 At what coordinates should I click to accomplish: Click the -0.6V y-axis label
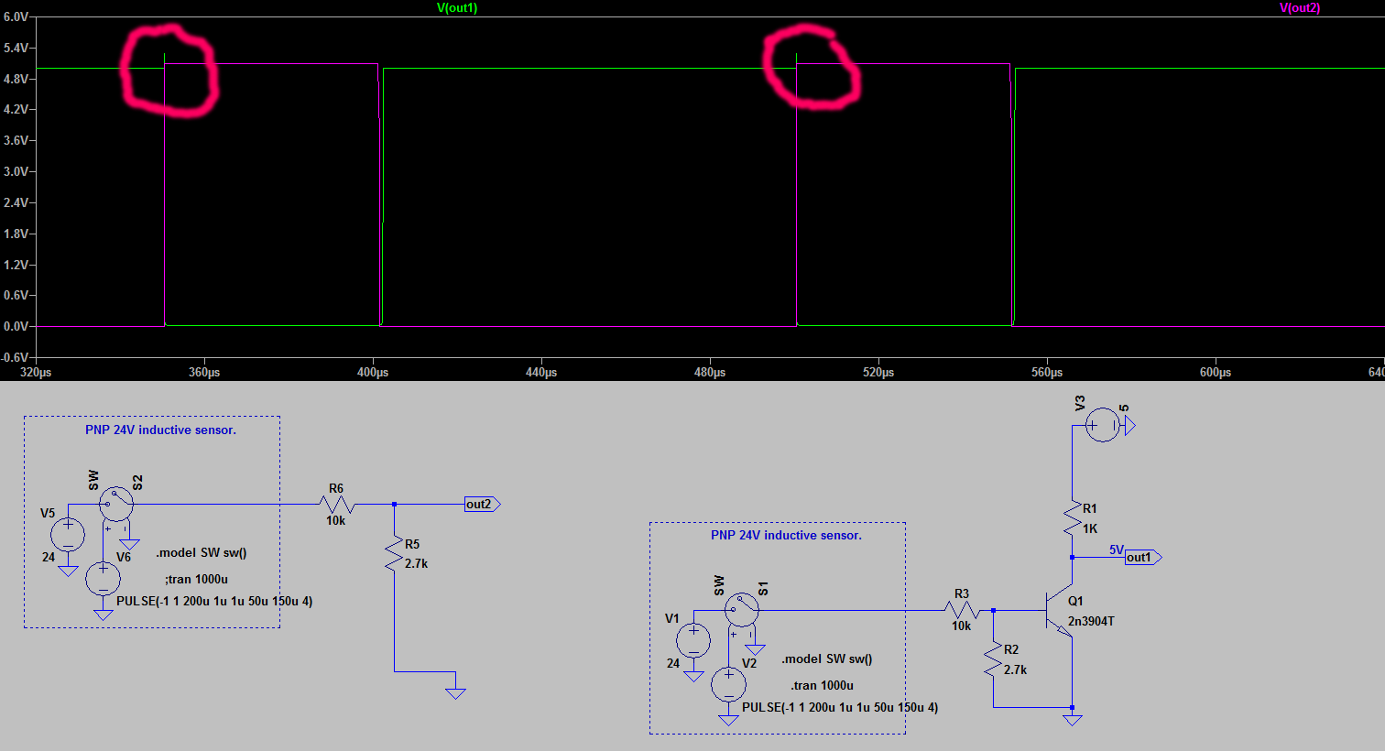(x=15, y=357)
